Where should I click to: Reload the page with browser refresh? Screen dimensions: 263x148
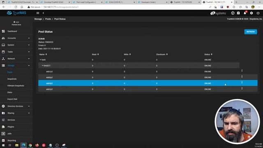point(16,7)
